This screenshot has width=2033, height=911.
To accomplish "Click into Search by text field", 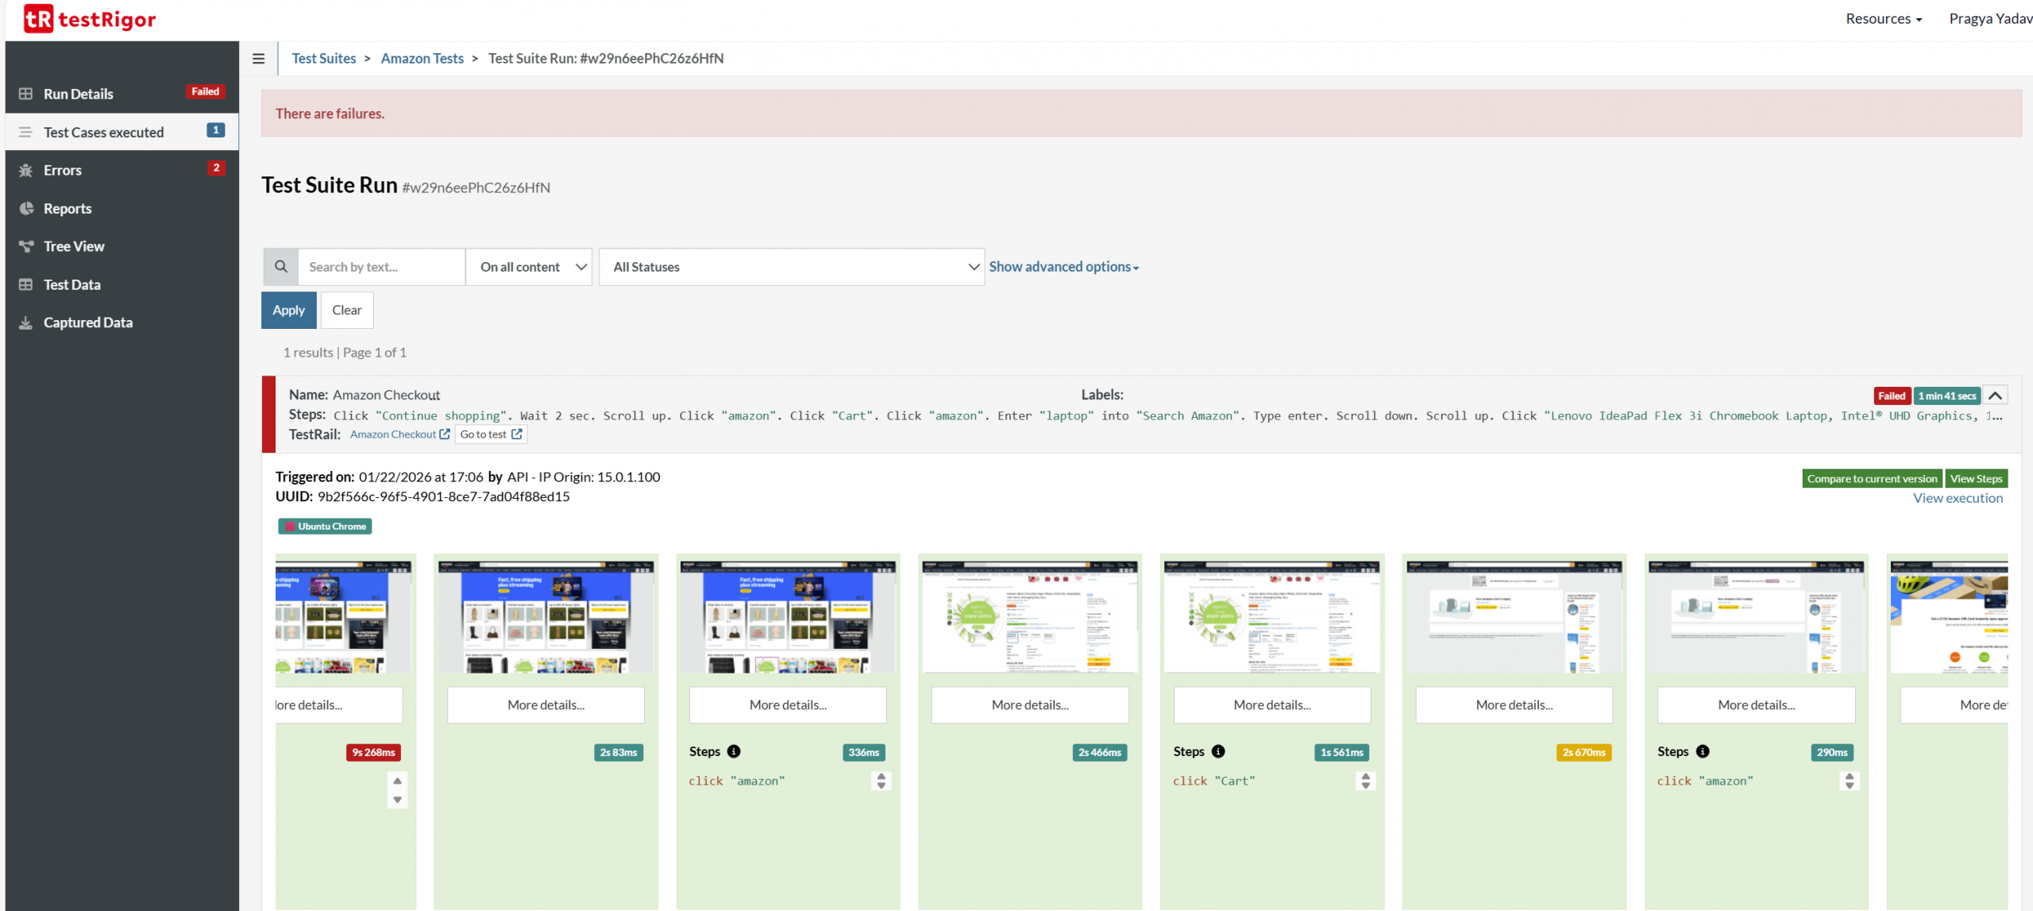I will [x=381, y=267].
